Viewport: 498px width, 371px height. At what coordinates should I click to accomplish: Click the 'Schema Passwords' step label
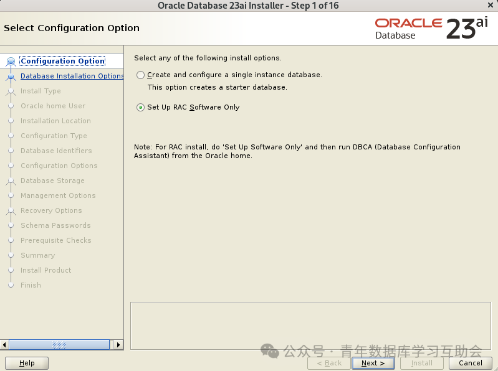55,225
